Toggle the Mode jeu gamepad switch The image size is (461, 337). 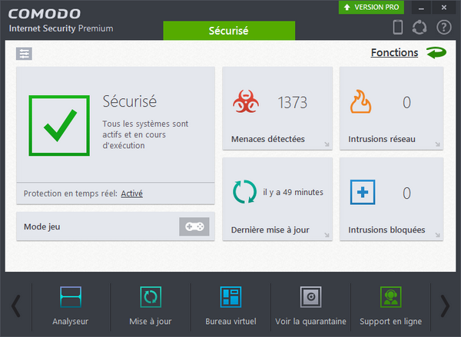point(194,226)
